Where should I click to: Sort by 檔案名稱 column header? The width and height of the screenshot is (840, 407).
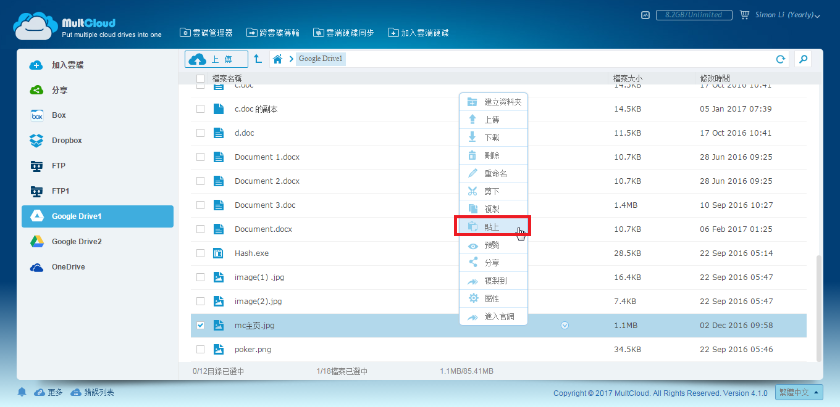[227, 78]
